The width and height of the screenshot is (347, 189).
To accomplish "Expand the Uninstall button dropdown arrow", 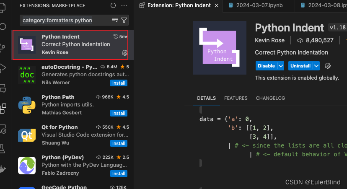I will pos(316,66).
